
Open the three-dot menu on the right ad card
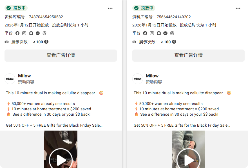(238, 8)
